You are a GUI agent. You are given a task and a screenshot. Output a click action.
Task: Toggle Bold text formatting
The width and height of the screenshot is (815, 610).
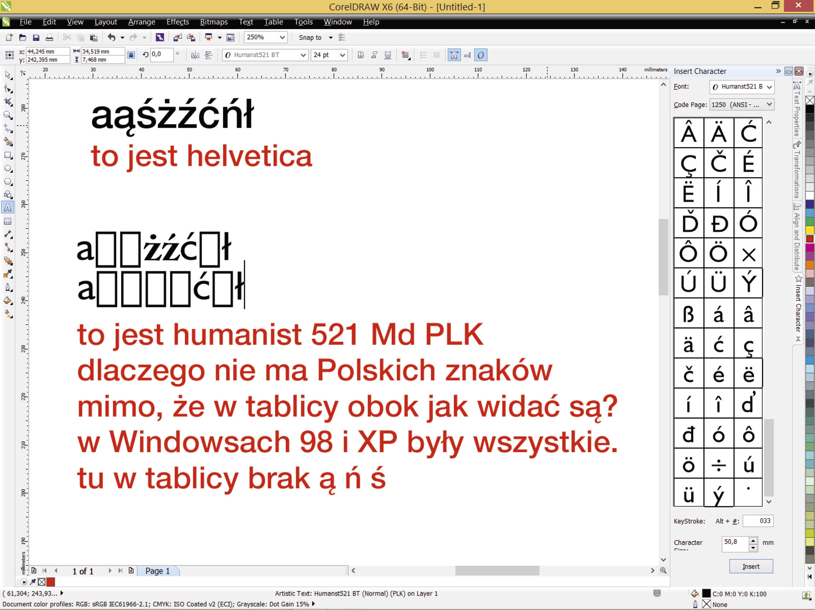(360, 55)
